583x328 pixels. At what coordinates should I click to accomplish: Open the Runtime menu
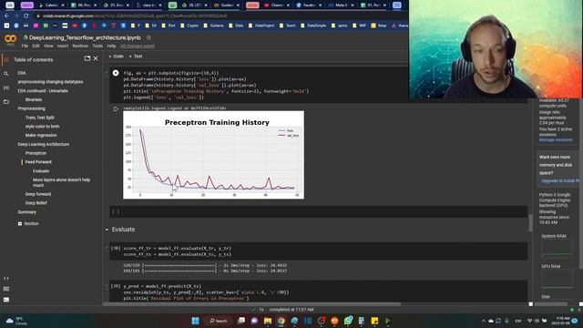[x=80, y=46]
